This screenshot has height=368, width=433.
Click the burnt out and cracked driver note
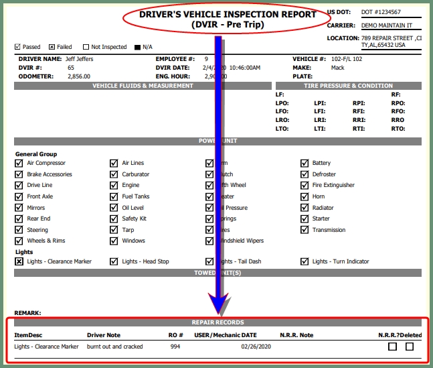(x=116, y=347)
